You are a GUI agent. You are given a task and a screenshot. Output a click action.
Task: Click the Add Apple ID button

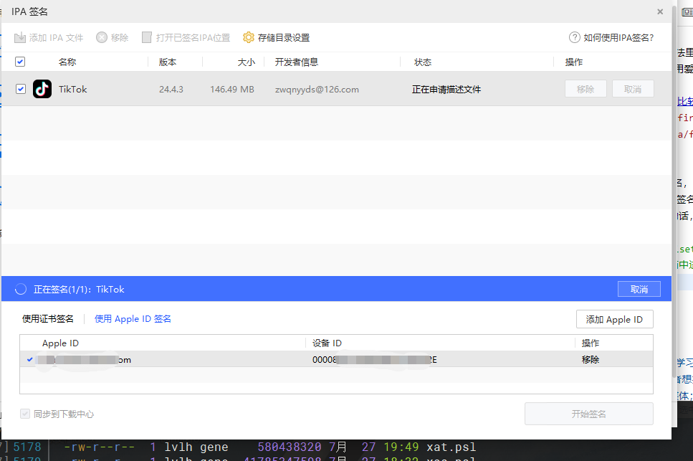tap(614, 319)
